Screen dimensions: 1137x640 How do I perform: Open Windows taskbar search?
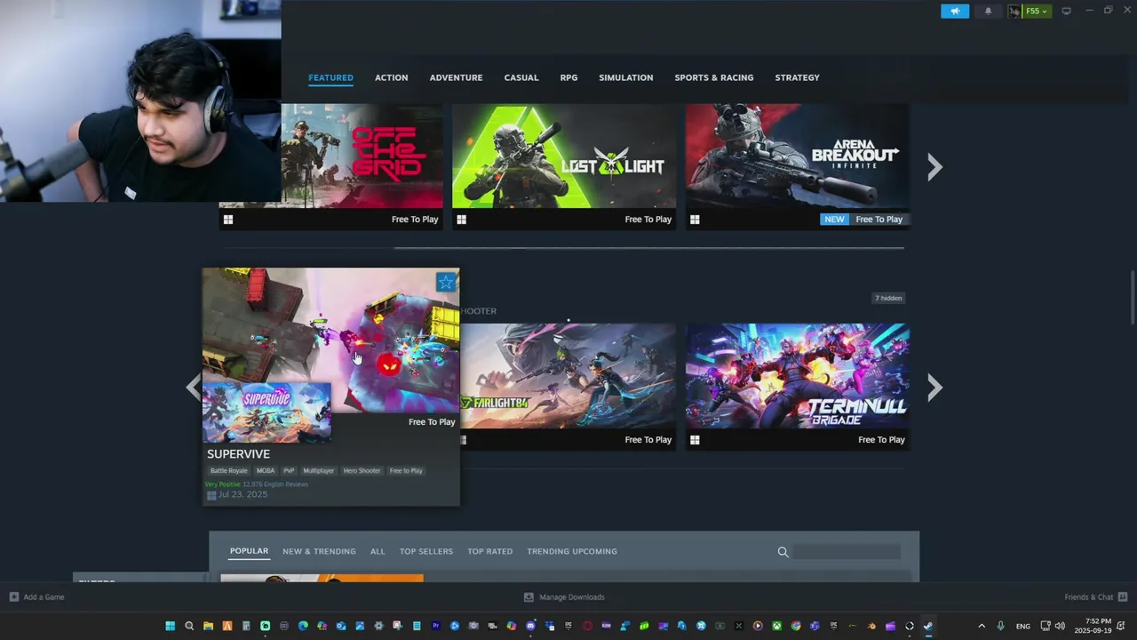189,626
